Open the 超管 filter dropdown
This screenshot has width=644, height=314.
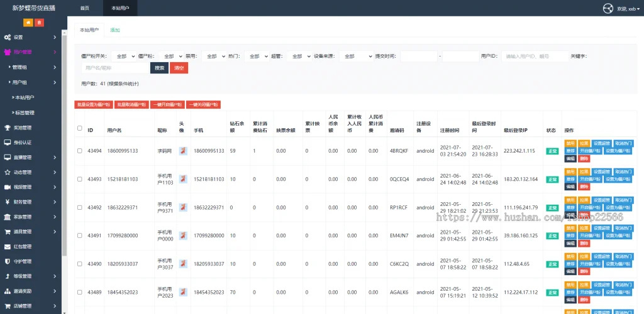click(x=299, y=56)
